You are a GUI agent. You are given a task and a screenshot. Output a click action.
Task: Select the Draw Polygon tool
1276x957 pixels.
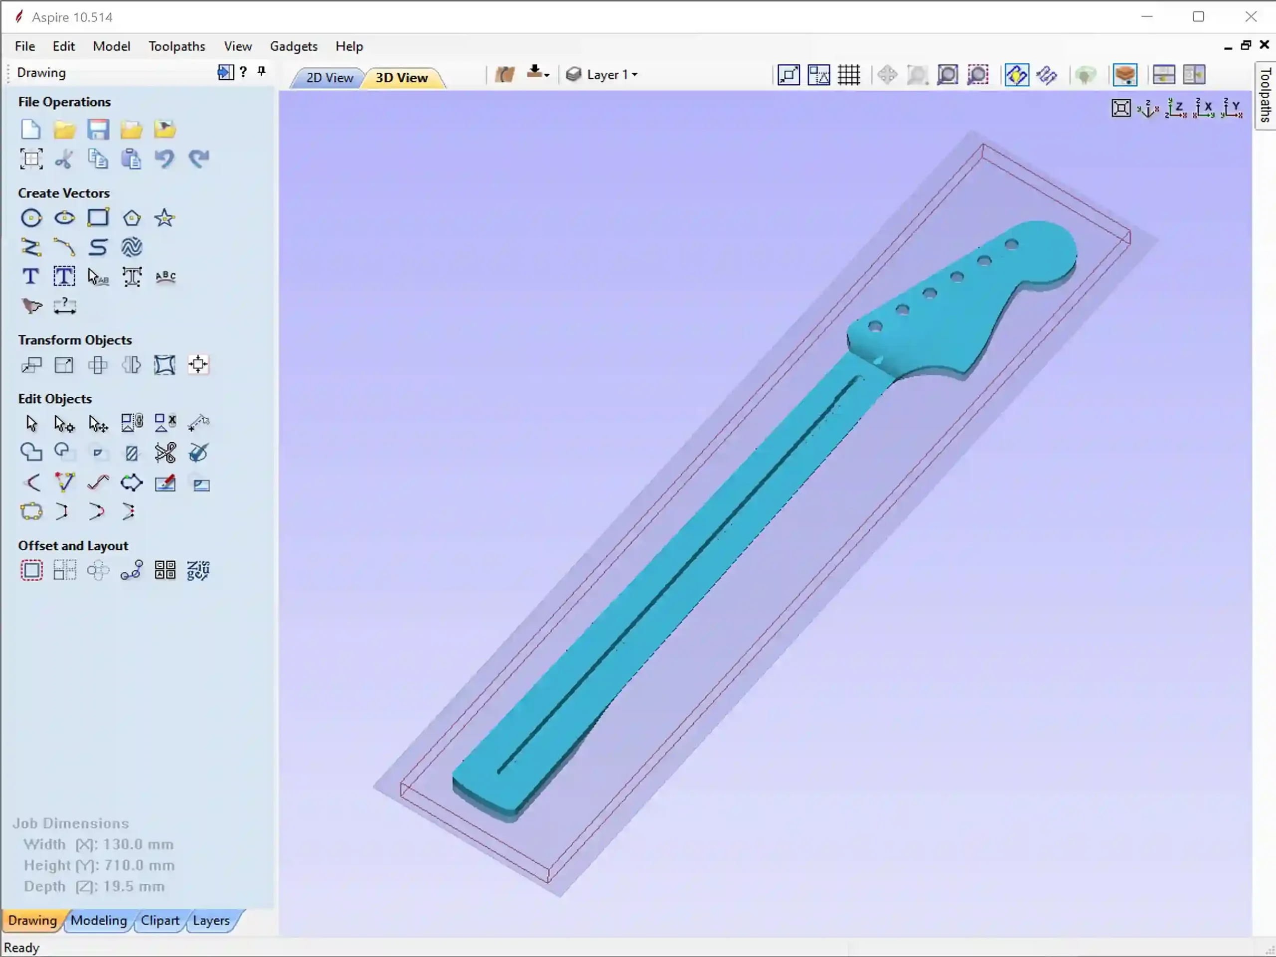tap(132, 218)
